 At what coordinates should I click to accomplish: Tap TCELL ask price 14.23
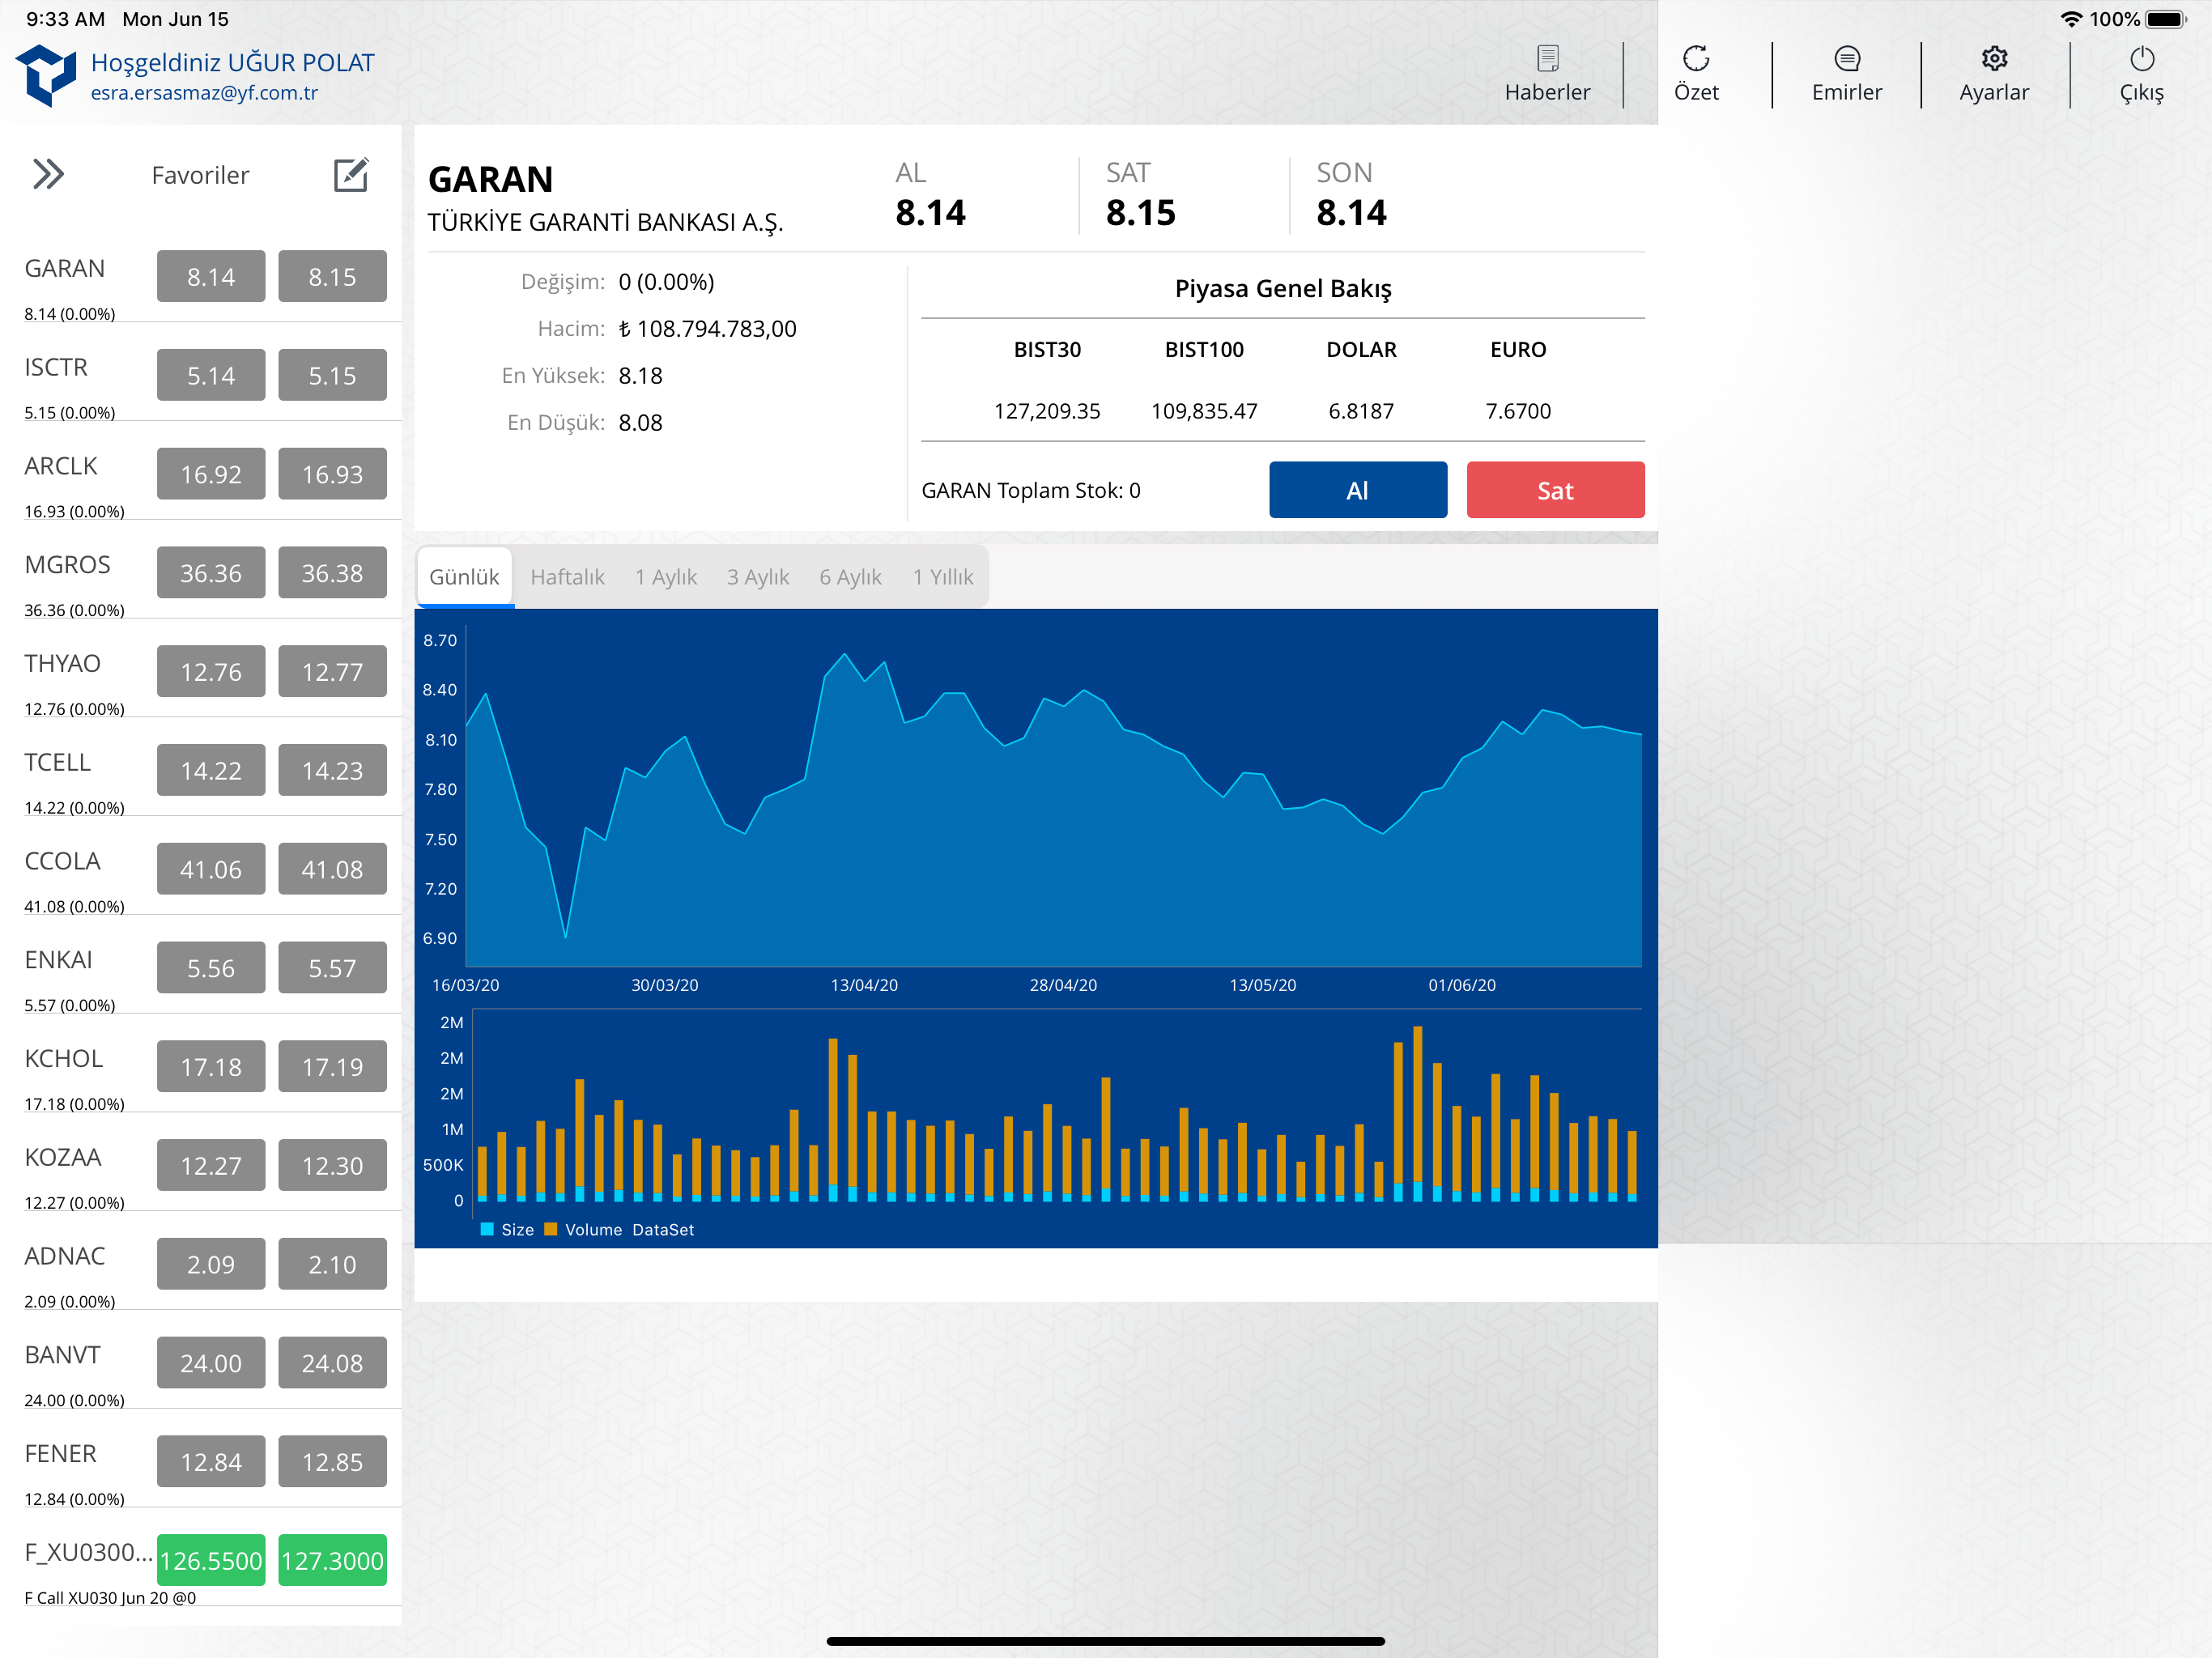point(332,770)
